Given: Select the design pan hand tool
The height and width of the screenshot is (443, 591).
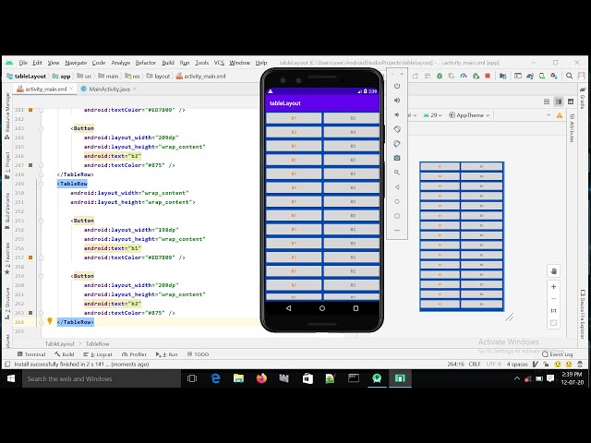Looking at the screenshot, I should (x=553, y=270).
